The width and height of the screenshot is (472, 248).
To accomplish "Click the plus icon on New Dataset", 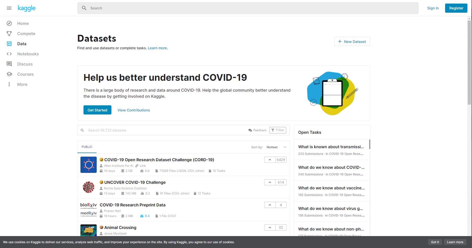I will tap(340, 41).
